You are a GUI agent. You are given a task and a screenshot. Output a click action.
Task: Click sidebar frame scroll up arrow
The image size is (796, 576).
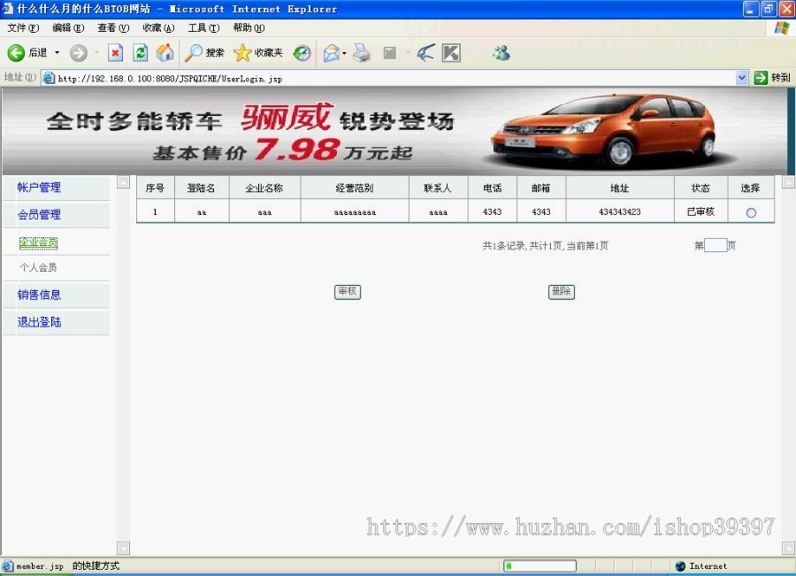(x=123, y=182)
